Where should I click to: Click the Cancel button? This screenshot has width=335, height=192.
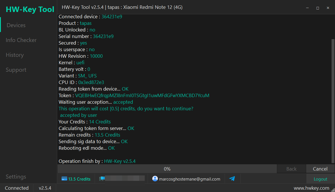(320, 169)
